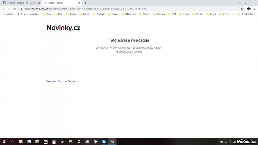Show more hidden bookmarks chevron
258x145 pixels.
coord(234,14)
